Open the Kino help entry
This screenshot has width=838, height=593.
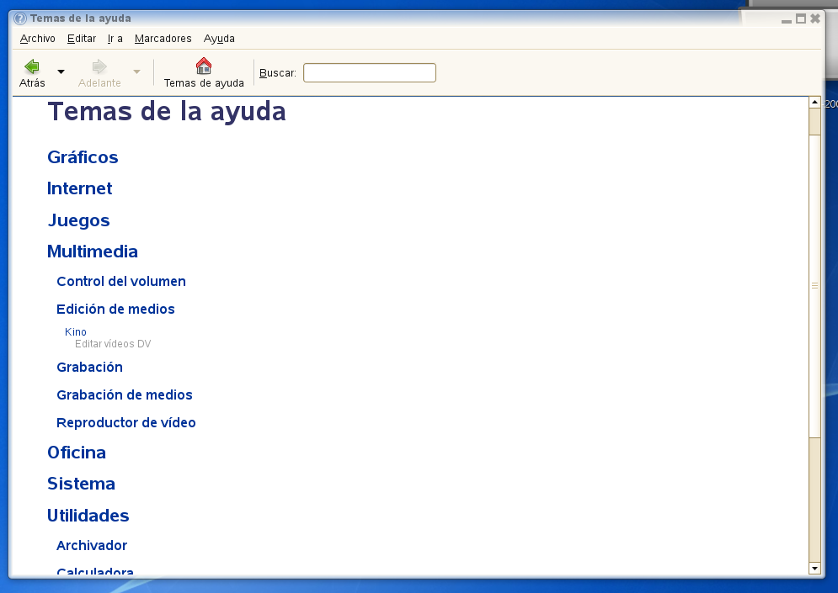pos(76,332)
